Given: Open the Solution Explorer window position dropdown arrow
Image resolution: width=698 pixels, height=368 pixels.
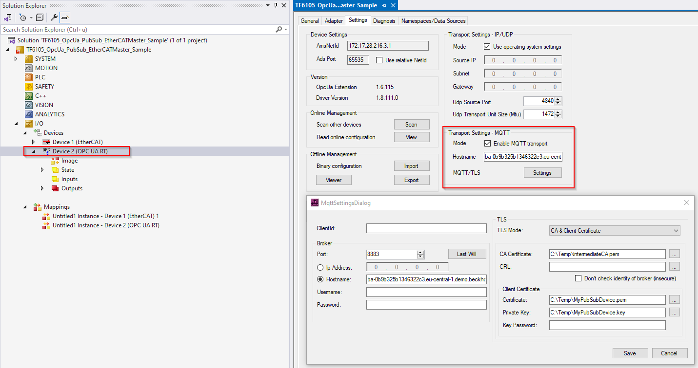Looking at the screenshot, I should [x=268, y=5].
